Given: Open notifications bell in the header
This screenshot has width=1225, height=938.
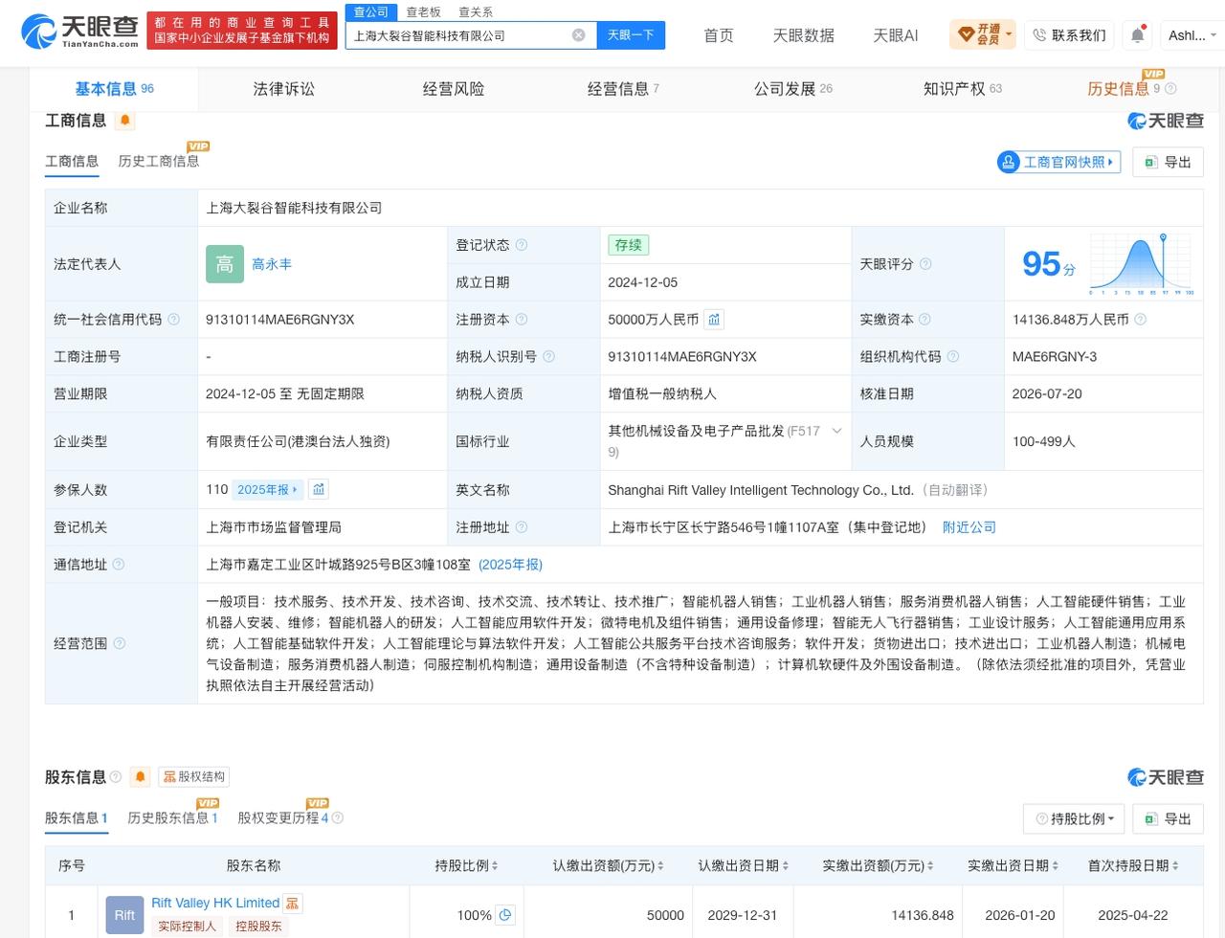Looking at the screenshot, I should coord(1137,34).
